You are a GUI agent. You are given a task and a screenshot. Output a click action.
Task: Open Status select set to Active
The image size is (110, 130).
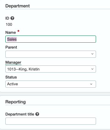pyautogui.click(x=51, y=84)
